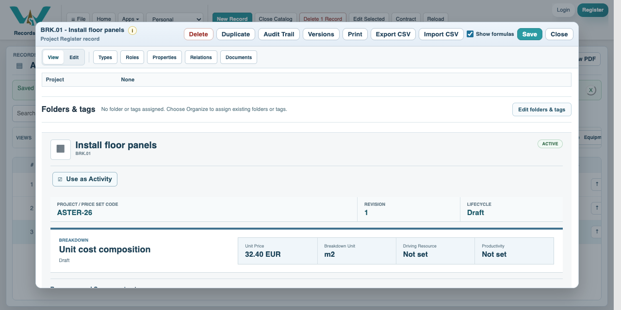Image resolution: width=621 pixels, height=310 pixels.
Task: Click the Lifecycle Draft value
Action: click(x=475, y=213)
